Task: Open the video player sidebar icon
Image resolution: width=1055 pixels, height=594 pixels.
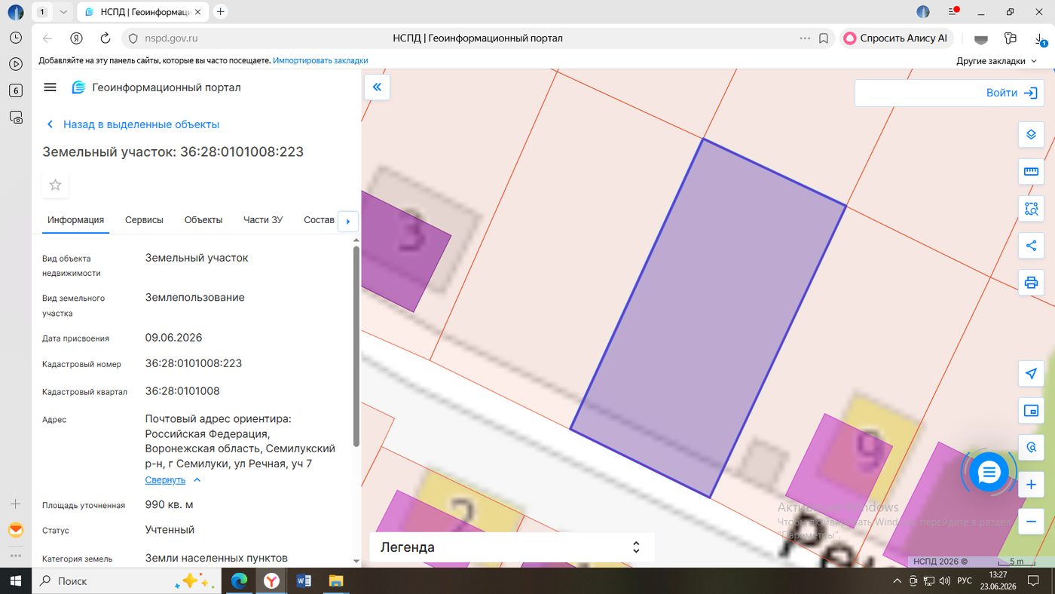Action: (16, 64)
